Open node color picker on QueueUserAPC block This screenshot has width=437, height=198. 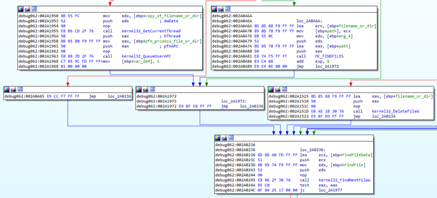coord(21,9)
